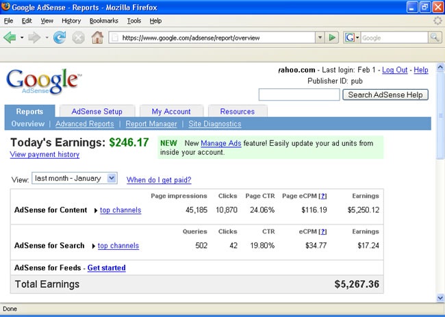Switch to the My Account tab
Viewport: 445px width, 317px height.
click(171, 111)
